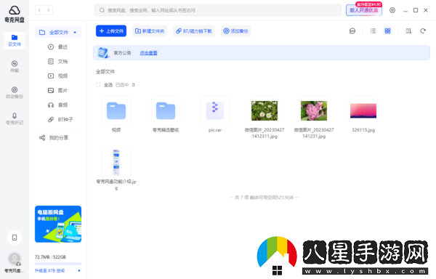
Task: Collapse the 全部文件 tree with its arrow
Action: pos(75,32)
